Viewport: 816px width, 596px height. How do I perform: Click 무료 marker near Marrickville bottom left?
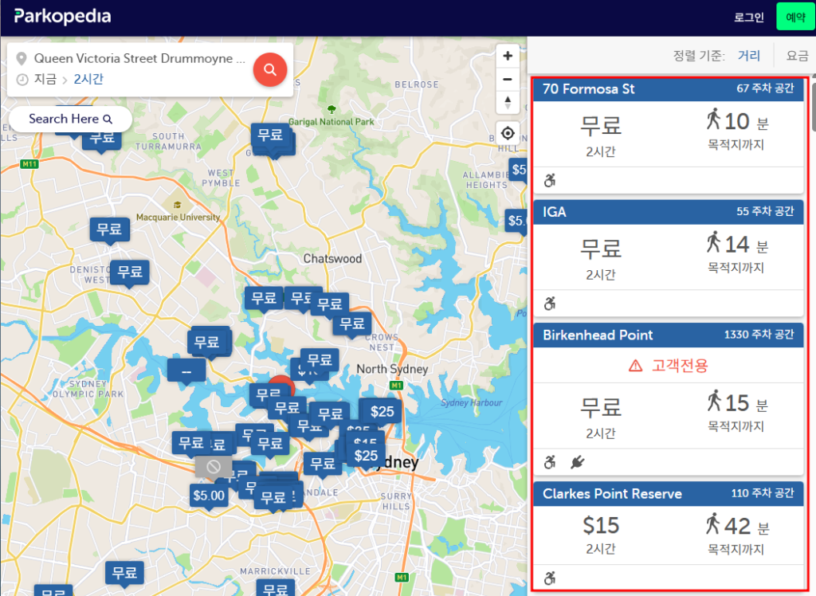tap(124, 573)
